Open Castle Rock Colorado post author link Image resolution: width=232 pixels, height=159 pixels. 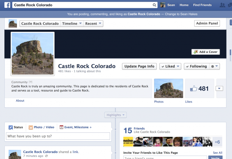[x=41, y=152]
